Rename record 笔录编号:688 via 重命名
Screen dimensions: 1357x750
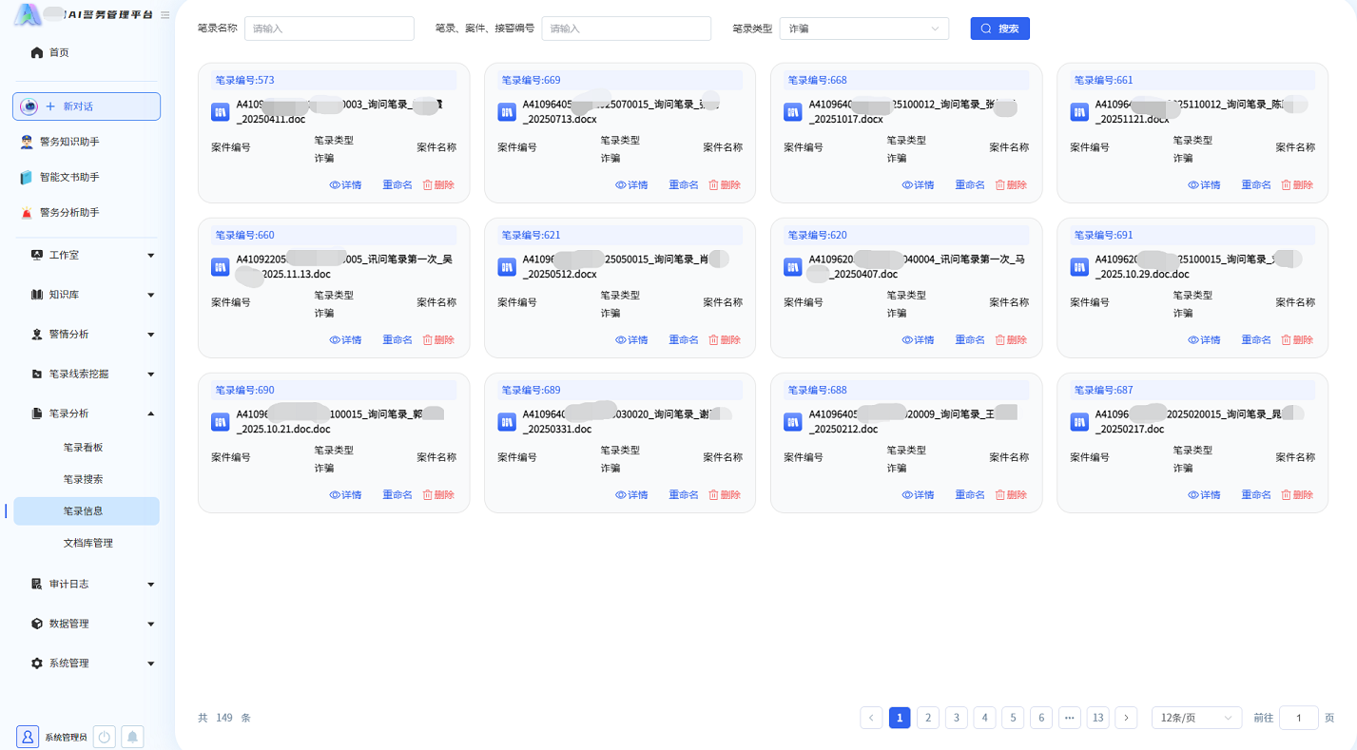(x=970, y=494)
